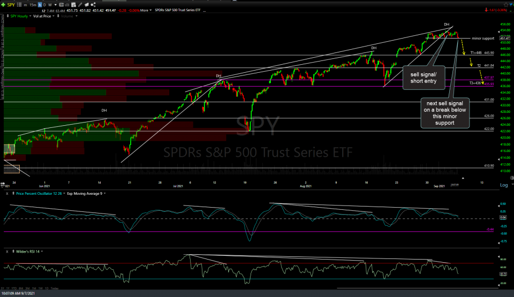Select the 3M range button
The height and width of the screenshot is (297, 514).
[x=27, y=288]
